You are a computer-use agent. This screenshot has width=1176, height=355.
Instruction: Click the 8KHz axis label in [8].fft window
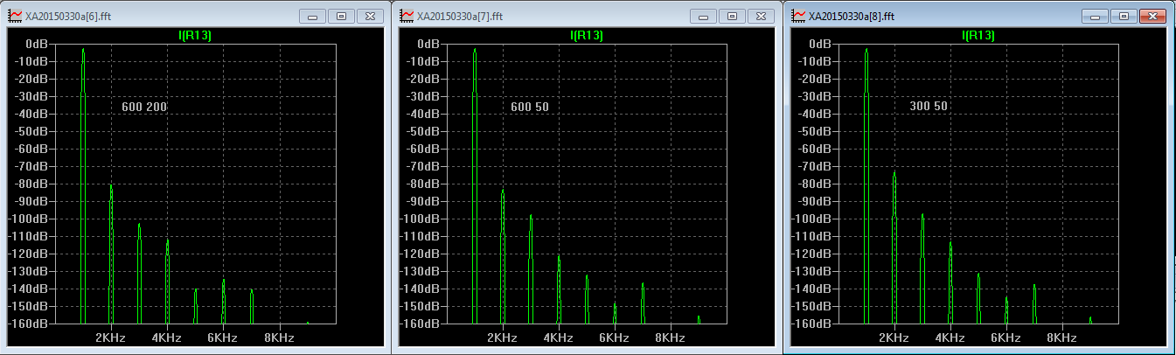point(1061,338)
